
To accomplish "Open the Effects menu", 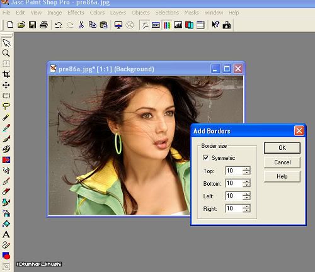I will point(76,13).
